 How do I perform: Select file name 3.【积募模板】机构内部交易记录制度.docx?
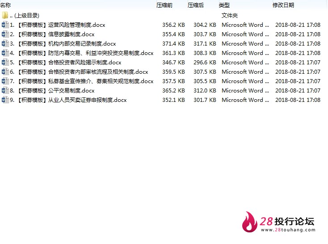pyautogui.click(x=63, y=44)
